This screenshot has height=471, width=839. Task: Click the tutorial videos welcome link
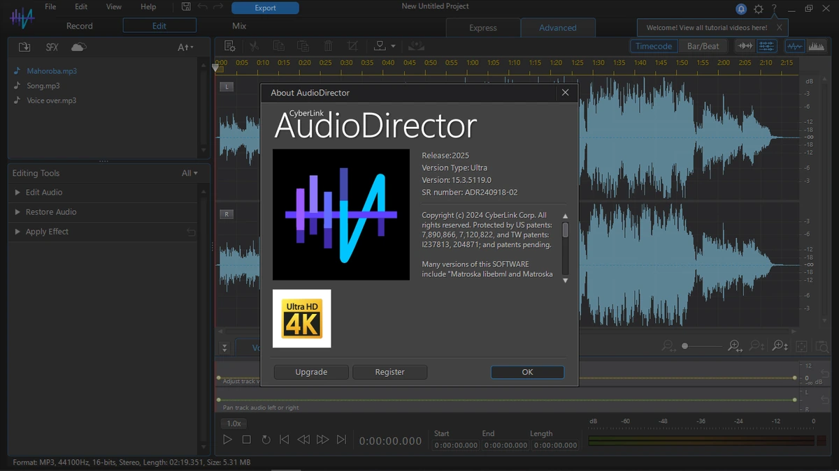point(707,28)
